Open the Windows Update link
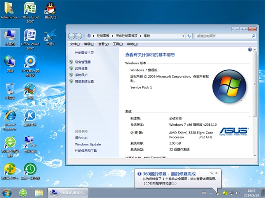The height and width of the screenshot is (198, 265). click(88, 144)
